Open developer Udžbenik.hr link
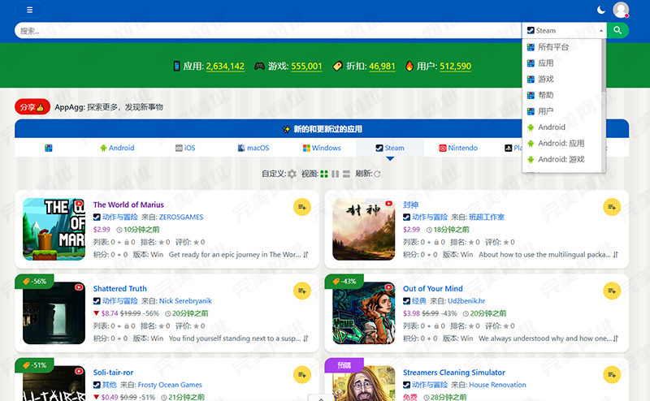 pyautogui.click(x=466, y=300)
